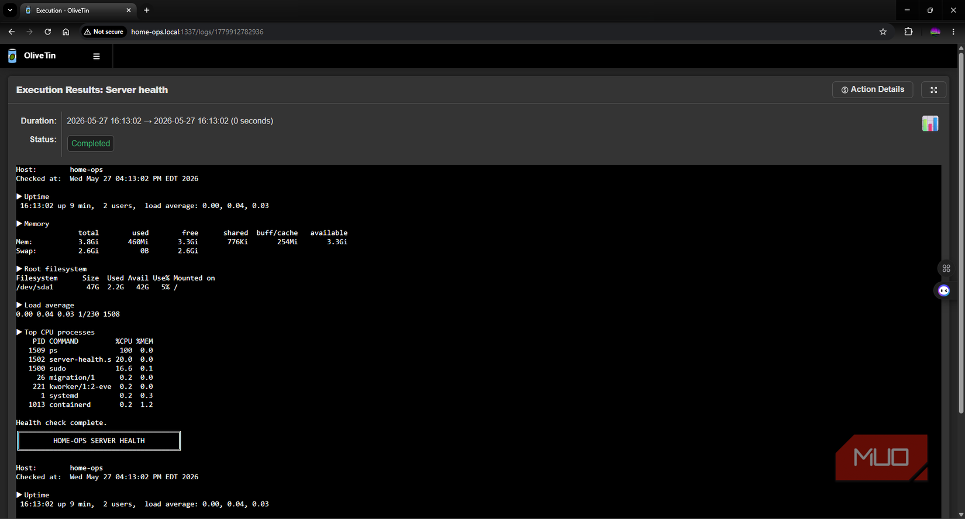Open the tab search dropdown arrow
The height and width of the screenshot is (519, 965).
coord(10,10)
